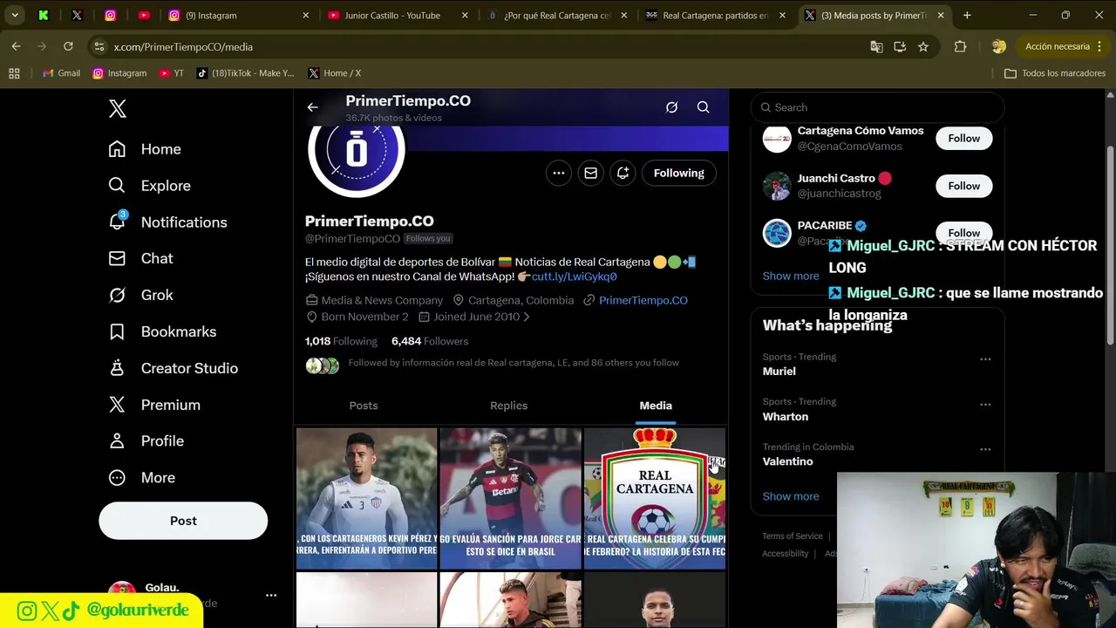Open Real Cartagena crest media thumbnail
The width and height of the screenshot is (1116, 628).
click(655, 498)
